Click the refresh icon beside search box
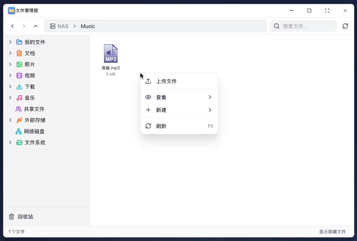 [345, 26]
